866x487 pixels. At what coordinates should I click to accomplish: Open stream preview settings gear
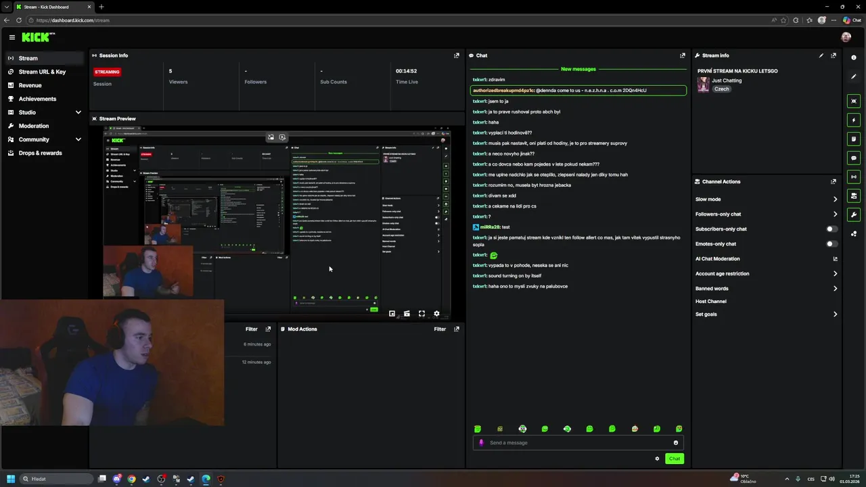436,313
